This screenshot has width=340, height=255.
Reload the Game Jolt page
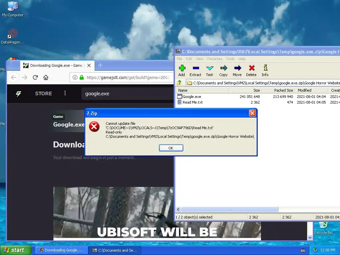pyautogui.click(x=35, y=77)
